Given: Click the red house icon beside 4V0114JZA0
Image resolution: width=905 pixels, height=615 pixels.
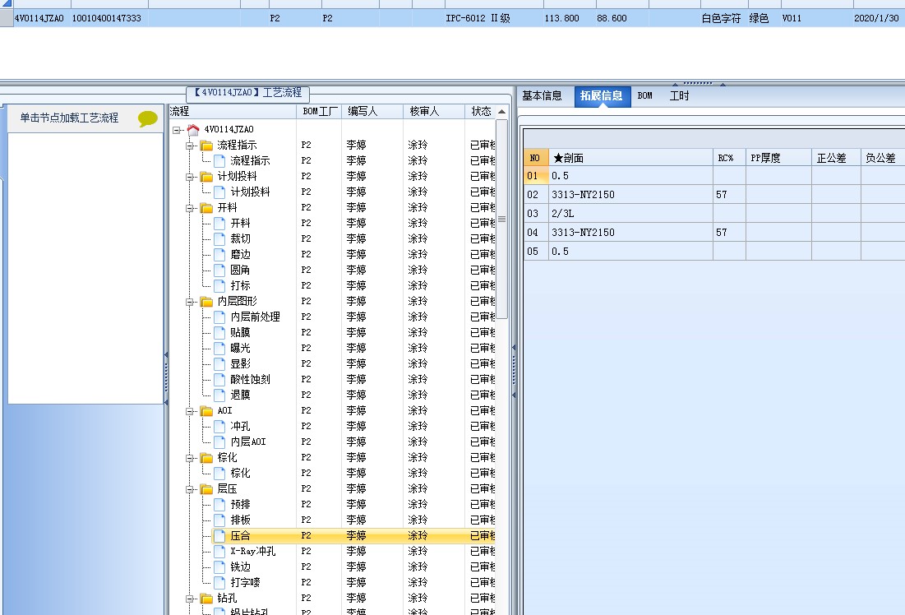Looking at the screenshot, I should 193,130.
